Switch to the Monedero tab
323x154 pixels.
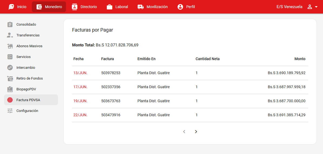click(49, 7)
